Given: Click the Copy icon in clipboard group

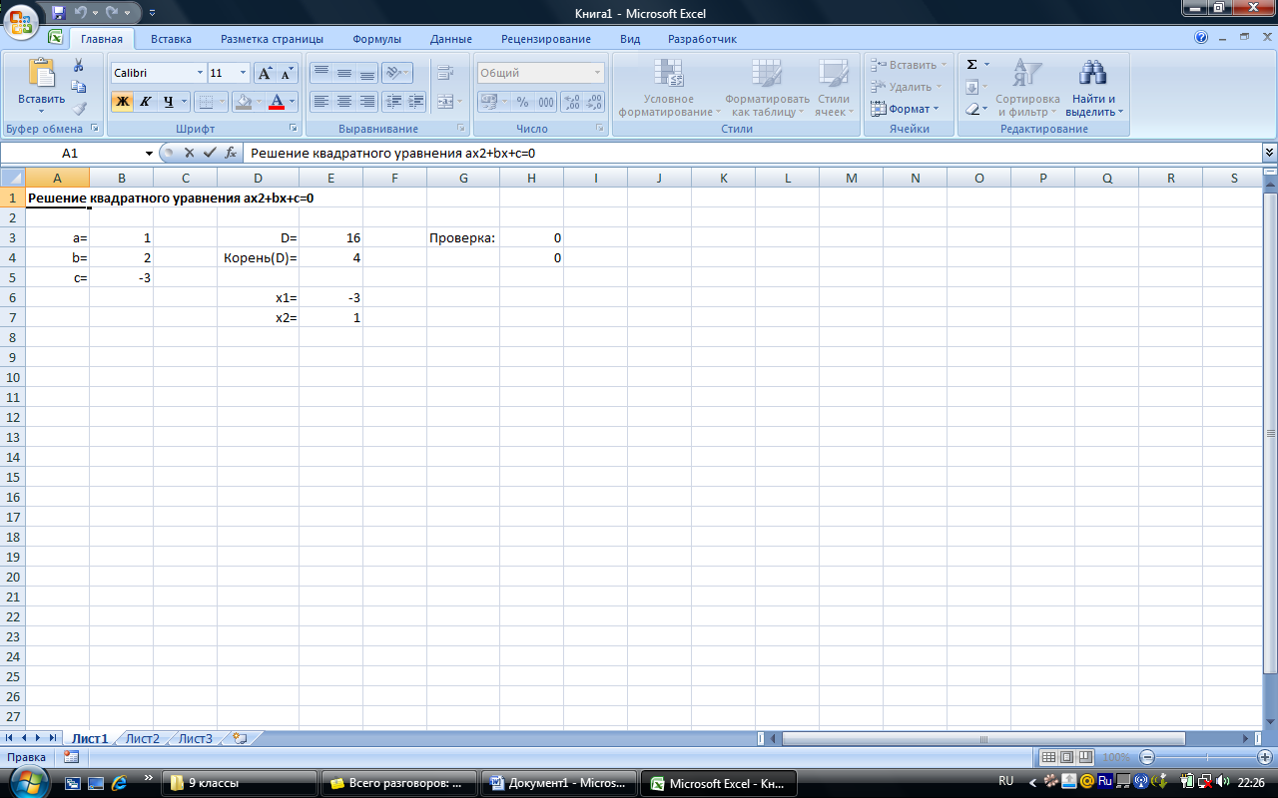Looking at the screenshot, I should pos(79,87).
